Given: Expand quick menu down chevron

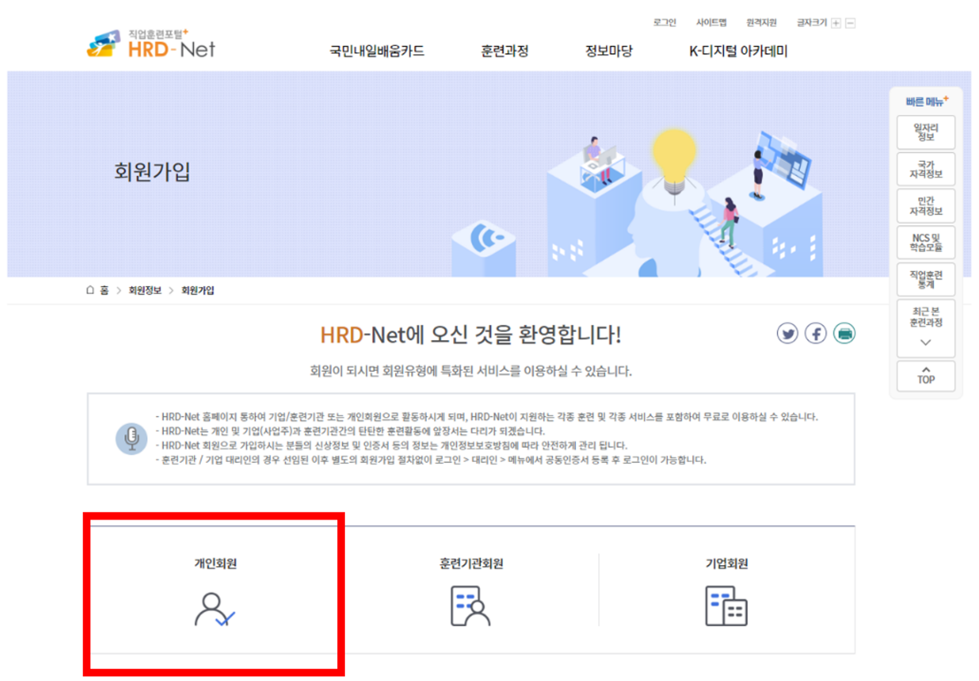Looking at the screenshot, I should [926, 342].
